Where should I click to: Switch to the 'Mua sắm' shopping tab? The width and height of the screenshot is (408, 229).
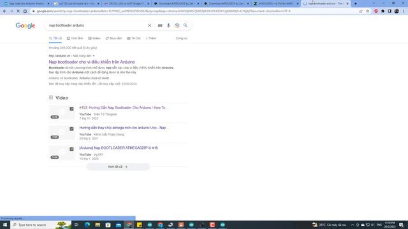coord(113,38)
